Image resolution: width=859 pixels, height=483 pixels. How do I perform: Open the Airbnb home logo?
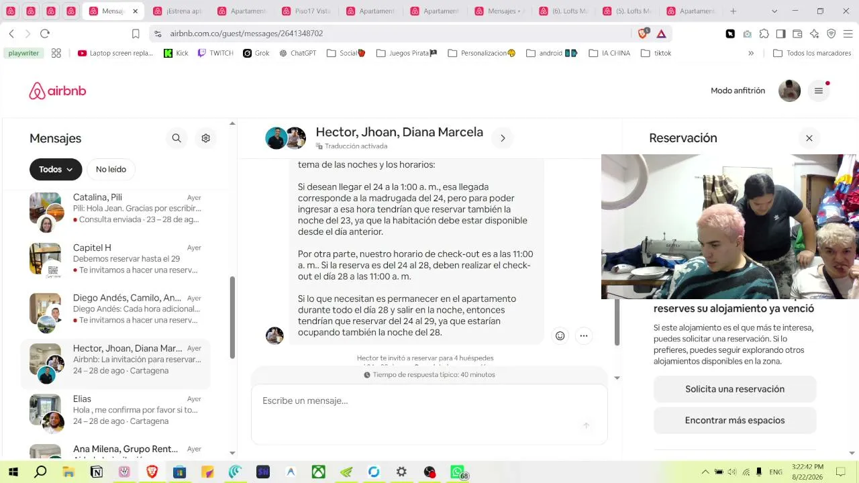click(x=58, y=91)
